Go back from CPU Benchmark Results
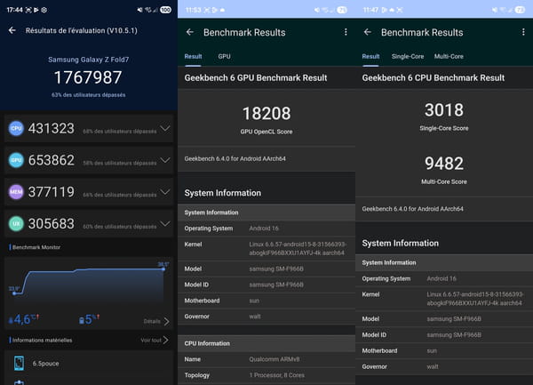The height and width of the screenshot is (385, 533). [367, 32]
